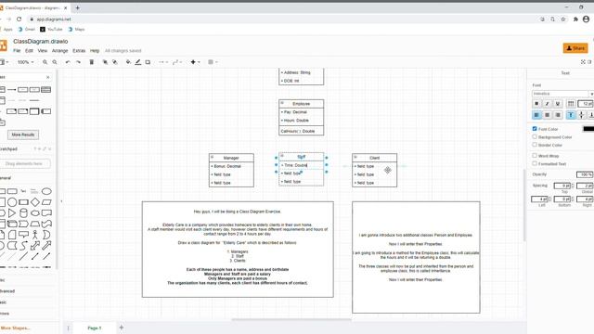Screen dimensions: 594x334
Task: Apply underline formatting in Text panel
Action: click(x=558, y=103)
